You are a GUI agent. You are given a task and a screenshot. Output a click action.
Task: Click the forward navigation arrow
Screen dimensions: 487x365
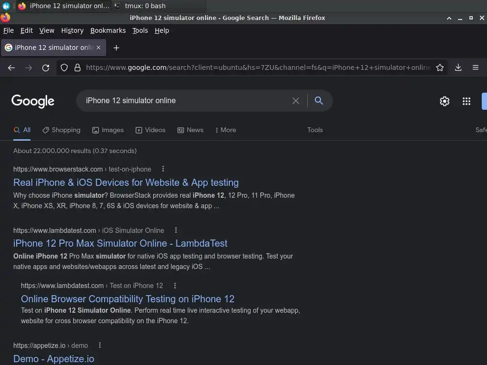tap(29, 67)
